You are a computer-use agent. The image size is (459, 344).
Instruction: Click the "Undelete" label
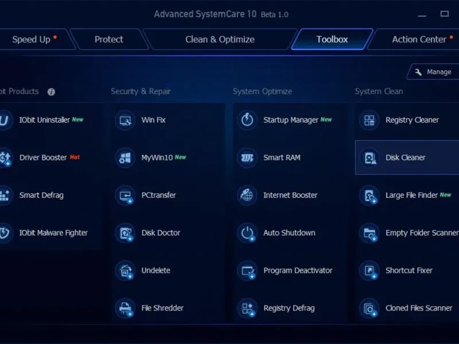(155, 270)
